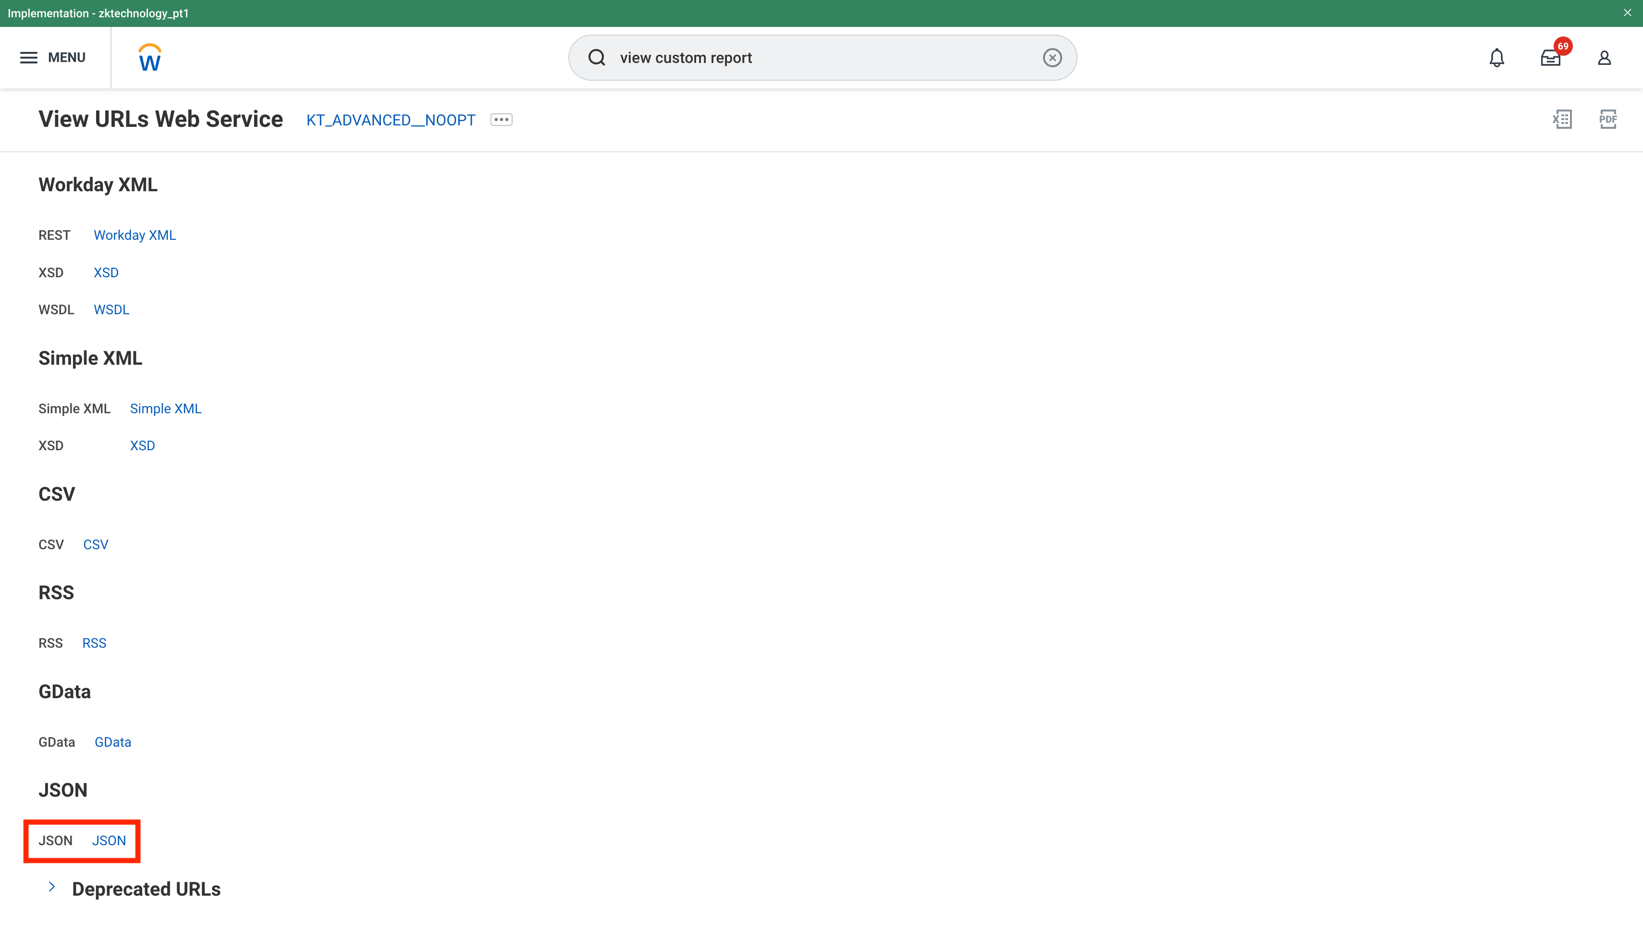Click the KT_ADVANCED__NOOPT report link

(x=391, y=120)
